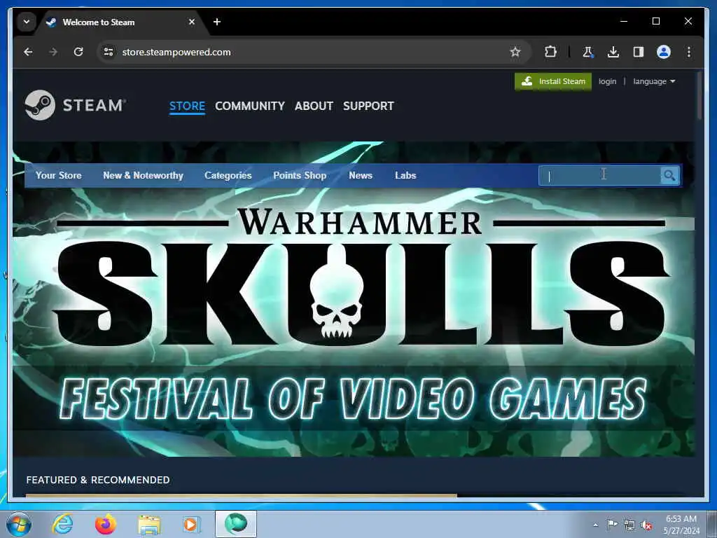Image resolution: width=717 pixels, height=538 pixels.
Task: Reload the Steam store page
Action: (78, 52)
